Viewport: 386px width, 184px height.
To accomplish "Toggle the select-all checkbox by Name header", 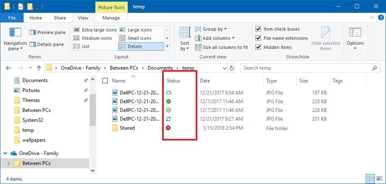I will point(105,81).
